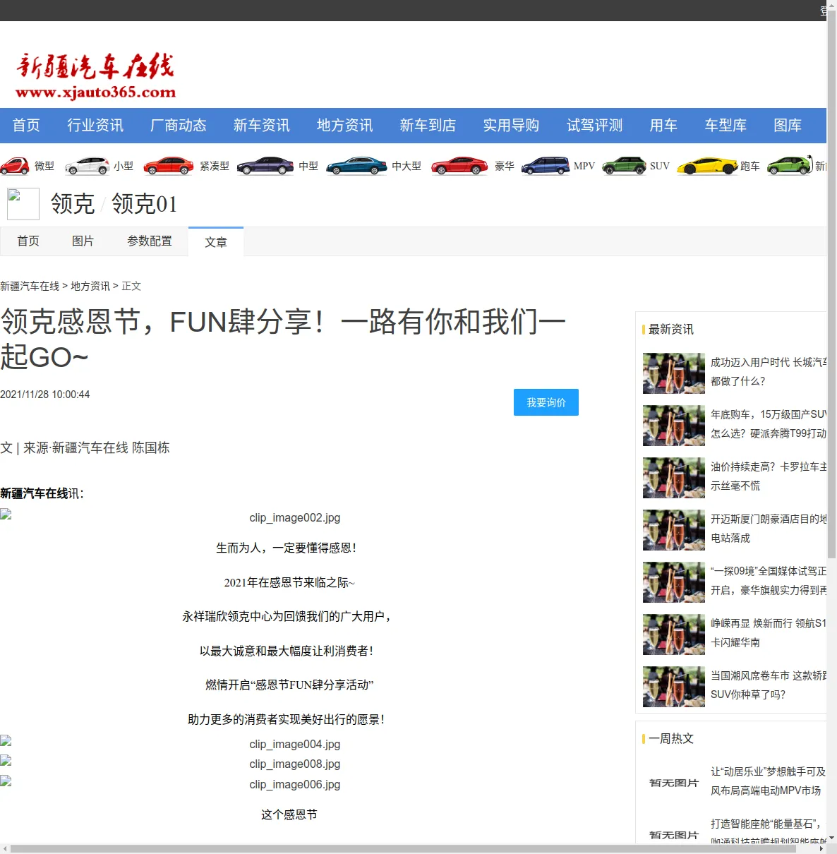Image resolution: width=837 pixels, height=854 pixels.
Task: Click thumbnail beside 当国潮风席卷车市 article
Action: pyautogui.click(x=674, y=687)
